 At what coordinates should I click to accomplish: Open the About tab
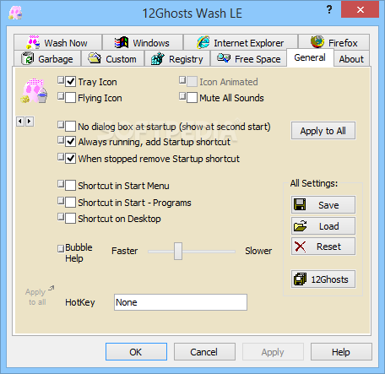pos(351,59)
